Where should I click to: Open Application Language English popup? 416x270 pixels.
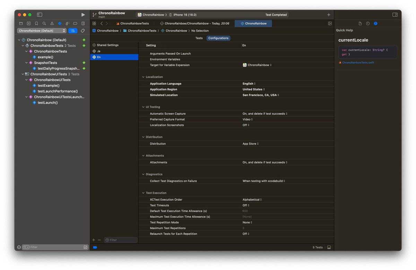coord(249,84)
